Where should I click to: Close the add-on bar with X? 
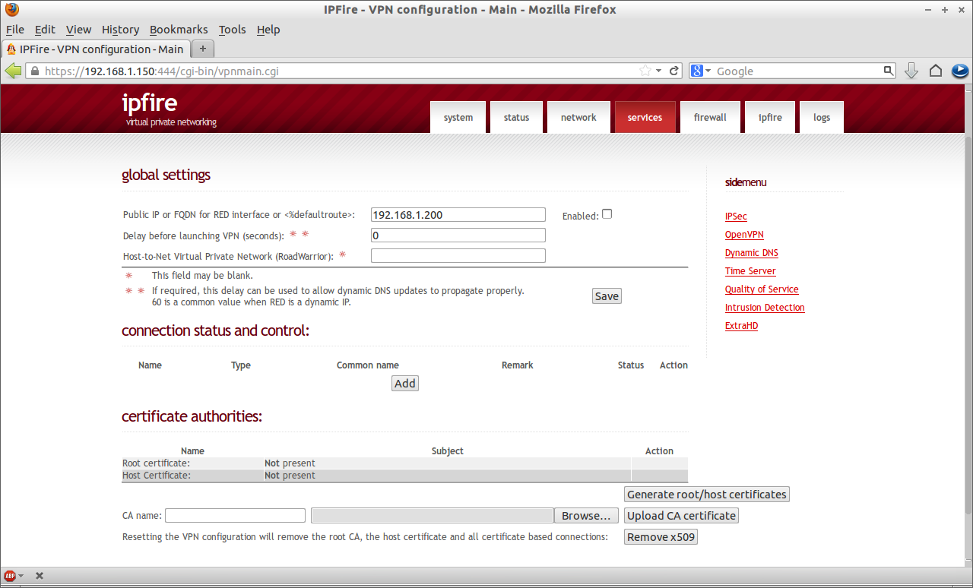coord(40,576)
